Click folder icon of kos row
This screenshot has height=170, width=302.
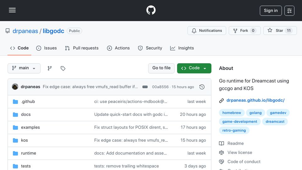click(15, 140)
